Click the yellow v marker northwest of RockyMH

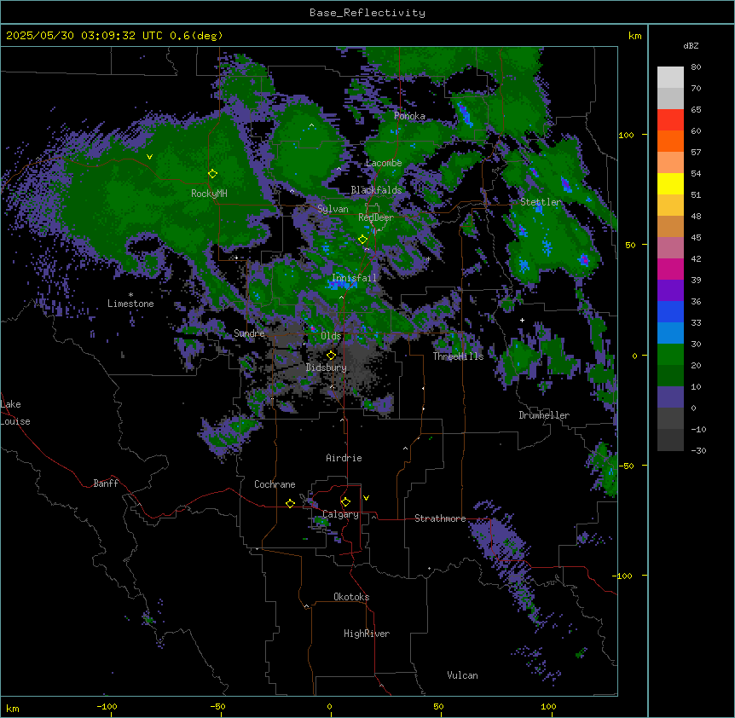149,157
